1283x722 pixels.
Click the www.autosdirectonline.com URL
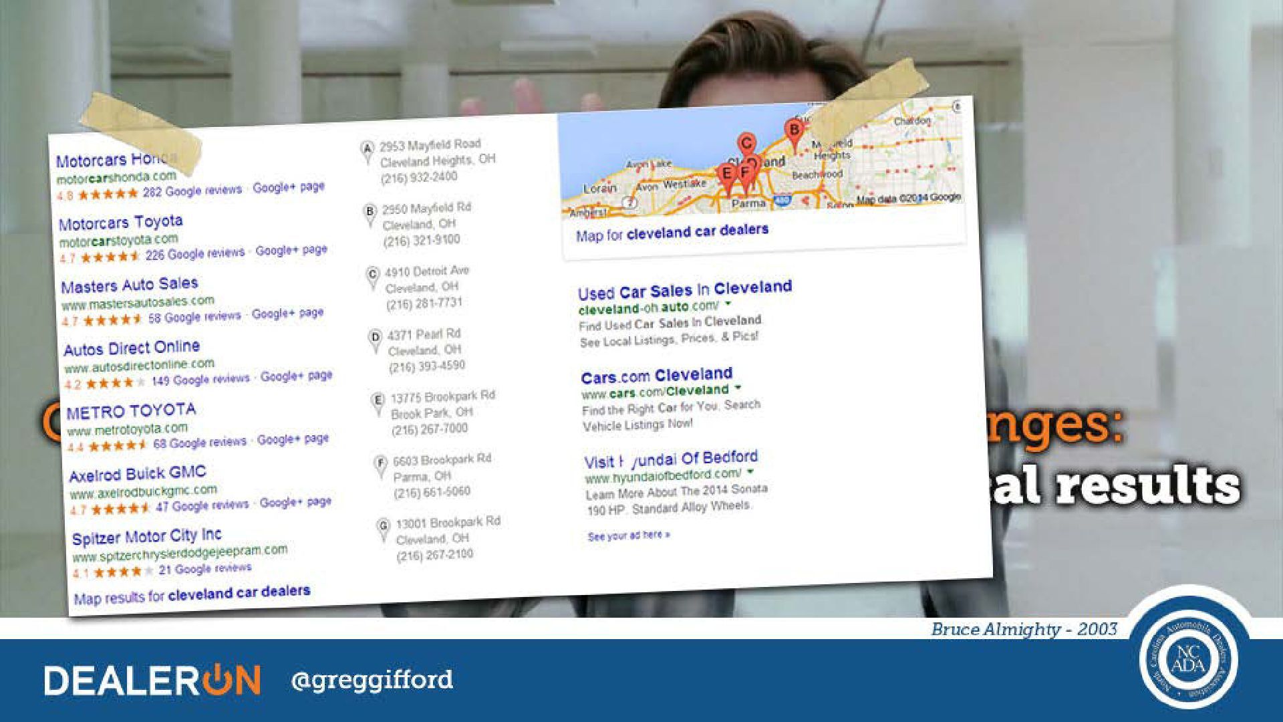[140, 366]
